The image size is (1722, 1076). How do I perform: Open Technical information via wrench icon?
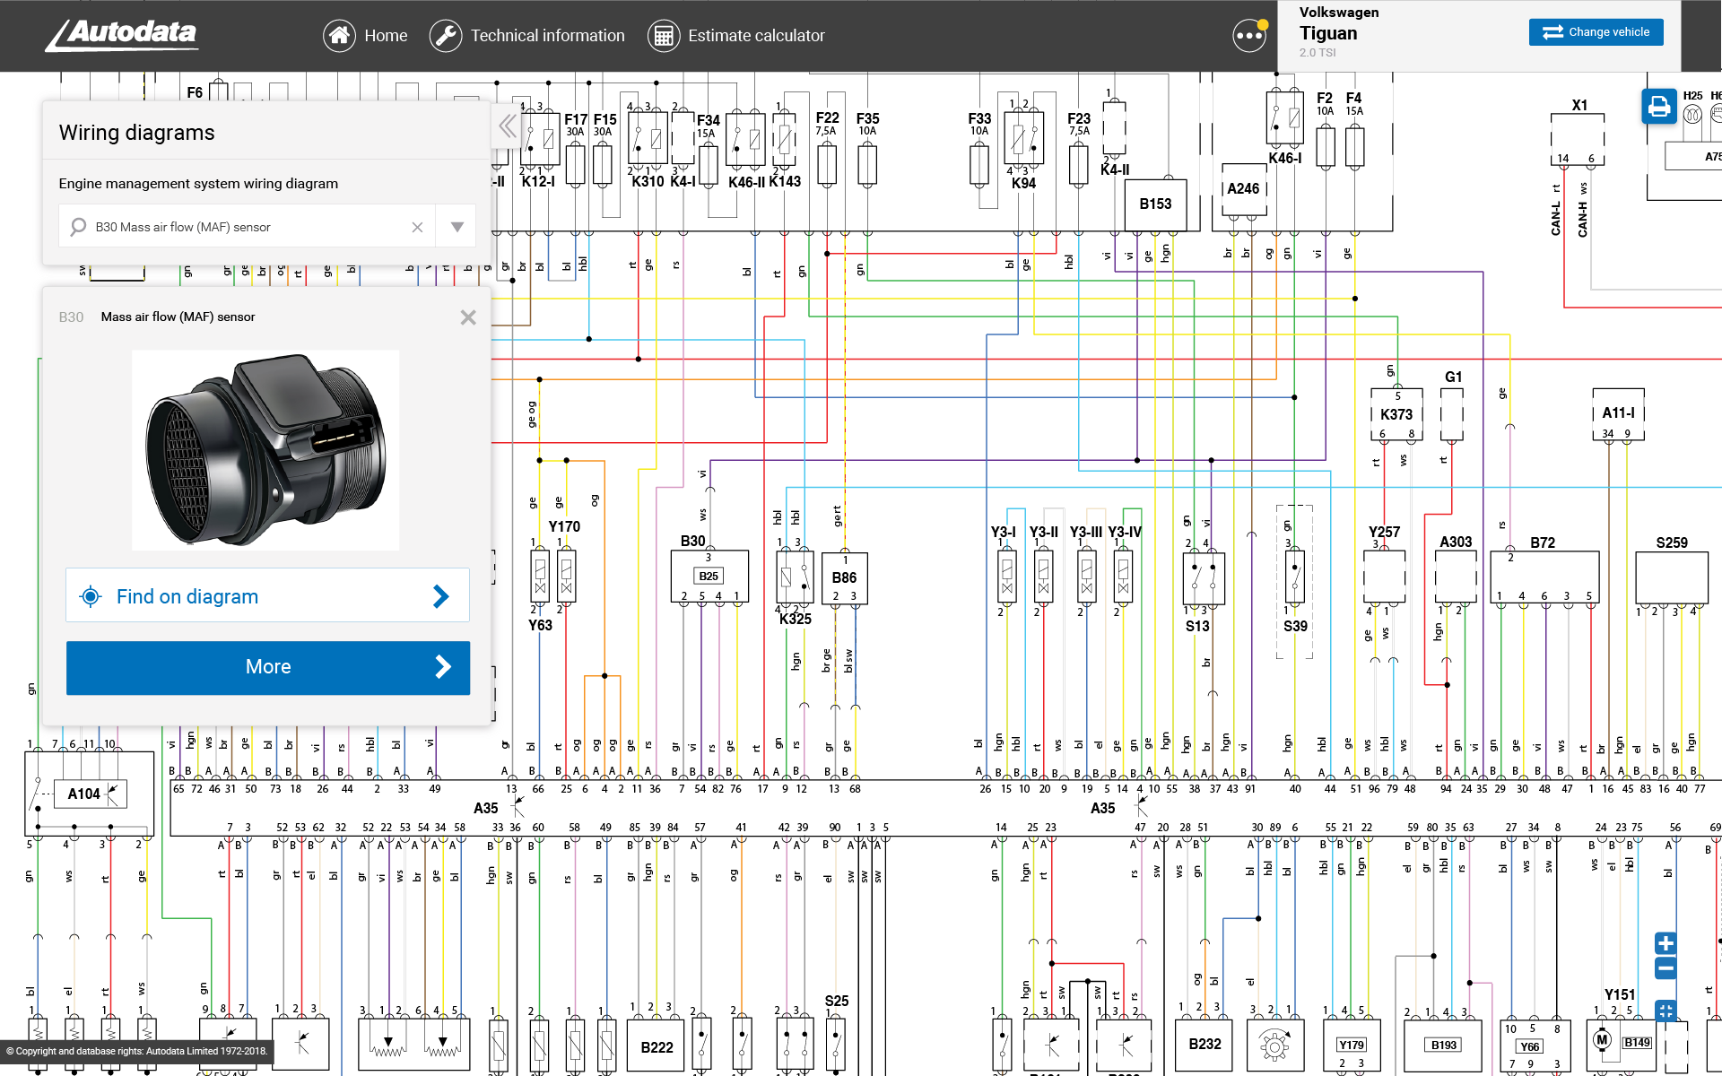446,36
